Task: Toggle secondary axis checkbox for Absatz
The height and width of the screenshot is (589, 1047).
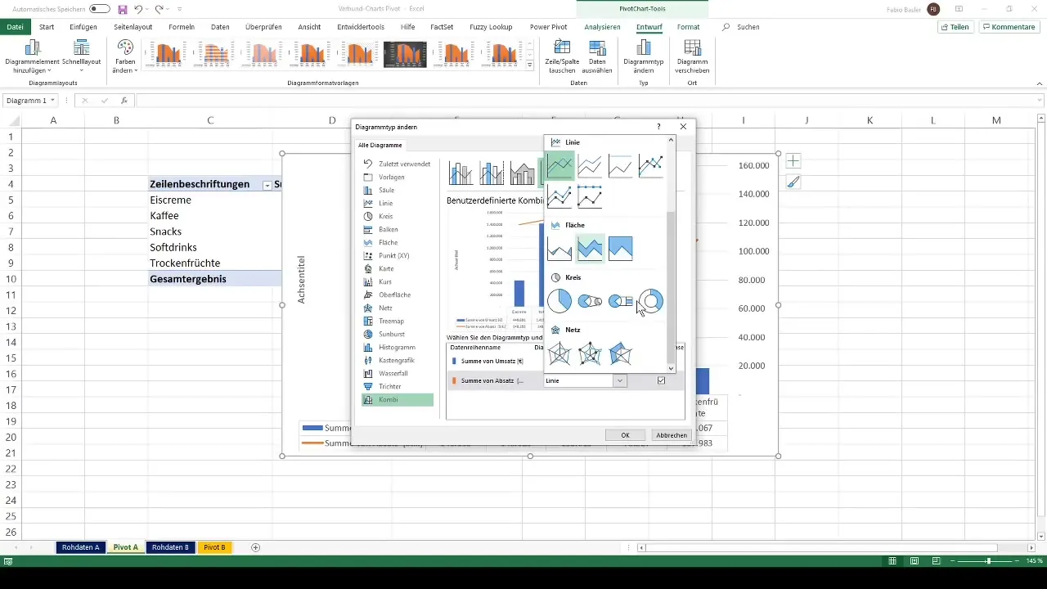Action: point(661,380)
